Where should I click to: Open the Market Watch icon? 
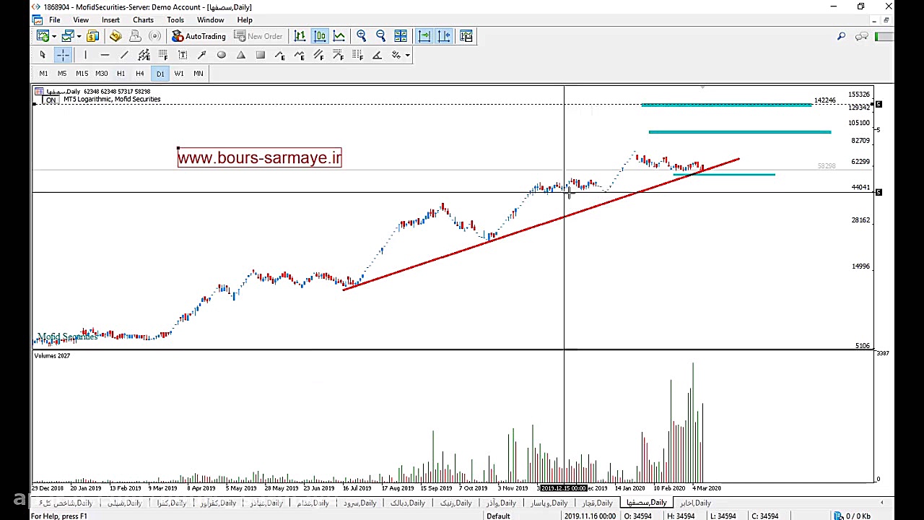click(x=93, y=36)
